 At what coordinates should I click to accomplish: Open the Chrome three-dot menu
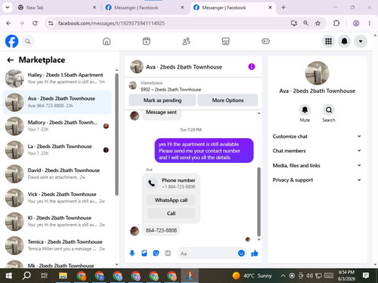point(370,23)
